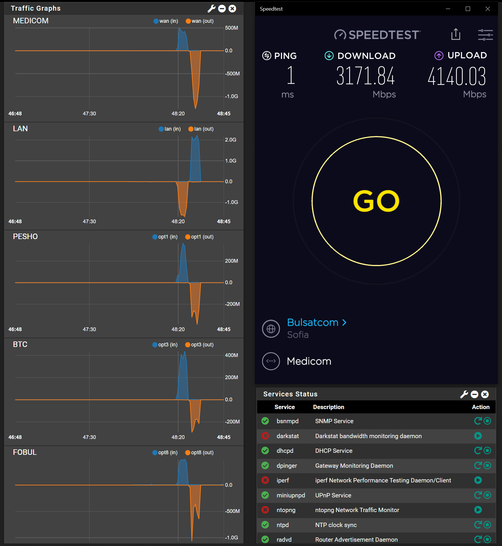Screen dimensions: 502x546
Task: Collapse the Services Status widget
Action: pos(475,394)
